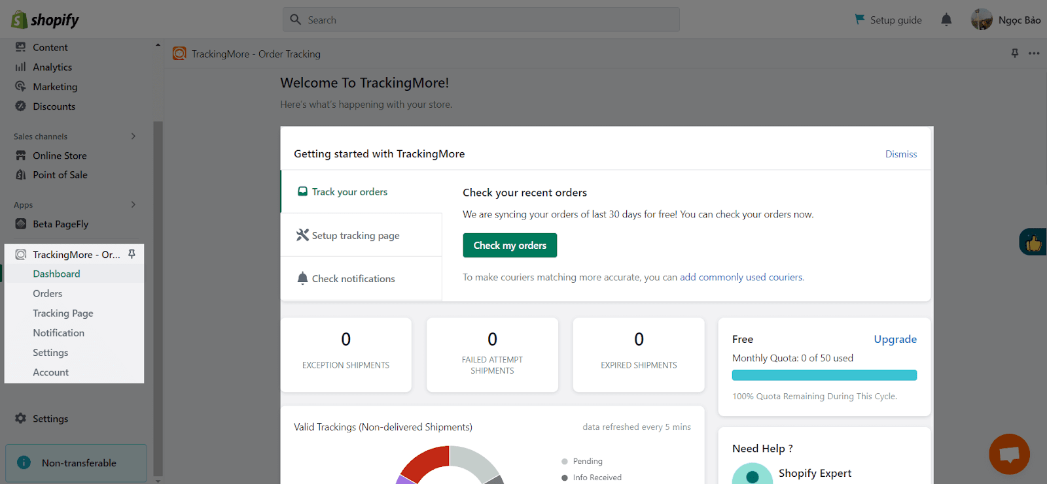Click the Non-transferable banner
Screen dimensions: 1047x484
76,462
